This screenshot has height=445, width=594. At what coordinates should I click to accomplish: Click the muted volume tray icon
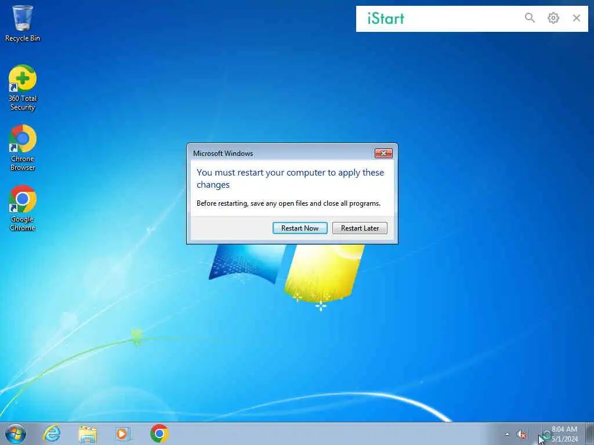point(521,435)
